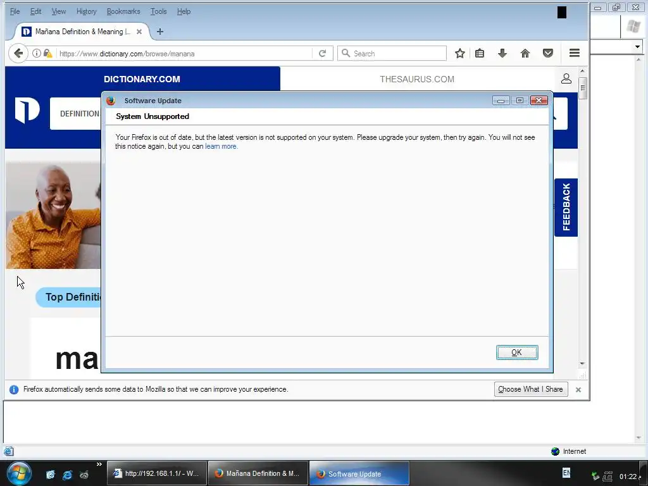Bookmark this page with star icon
648x486 pixels.
point(460,53)
